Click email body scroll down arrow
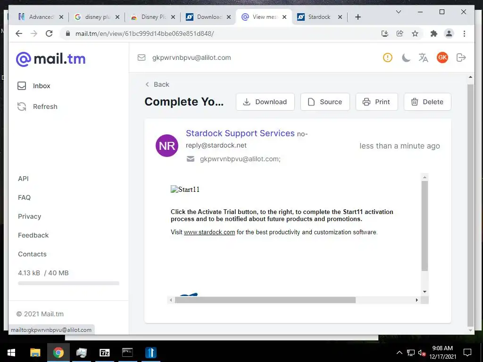The image size is (483, 362). 425,291
